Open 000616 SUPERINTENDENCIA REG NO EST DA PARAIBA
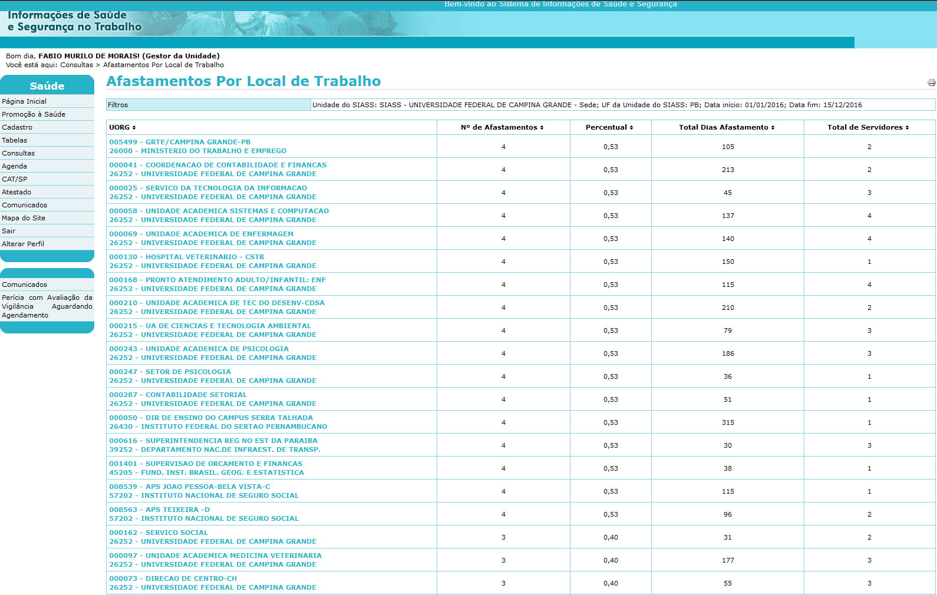This screenshot has height=595, width=937. (x=213, y=441)
